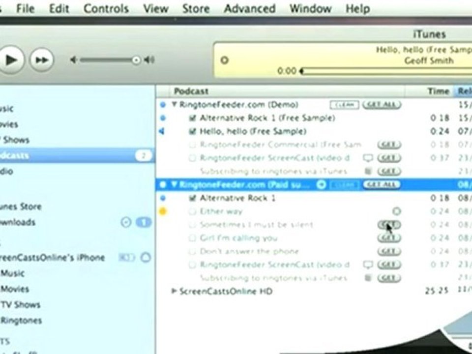Viewport: 472px width, 354px height.
Task: Click the volume slider knob
Action: (136, 60)
